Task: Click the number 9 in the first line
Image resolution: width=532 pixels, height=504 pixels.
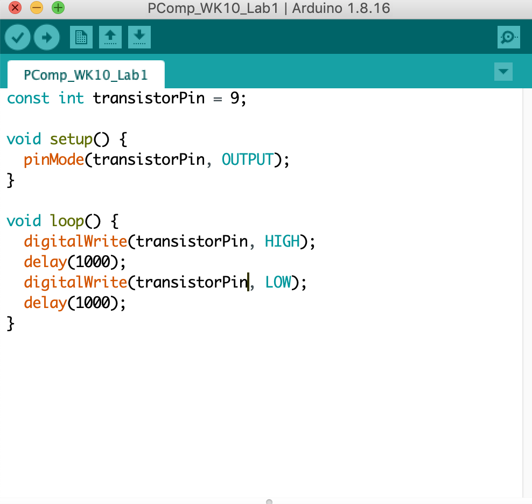Action: point(235,98)
